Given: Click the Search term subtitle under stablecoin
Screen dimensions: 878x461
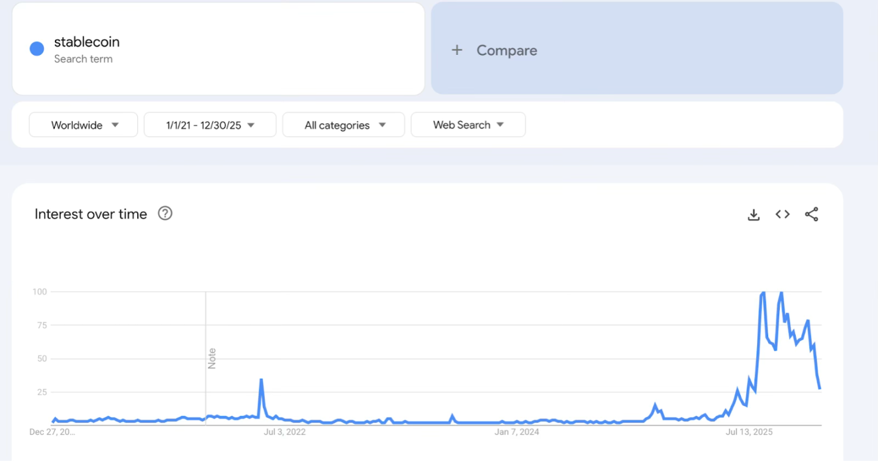Looking at the screenshot, I should point(83,59).
